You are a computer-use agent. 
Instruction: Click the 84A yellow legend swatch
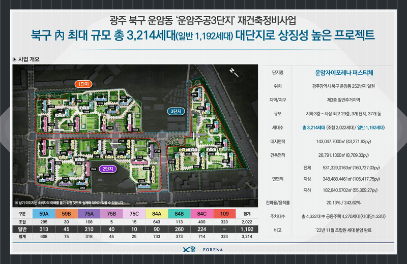[x=157, y=214]
